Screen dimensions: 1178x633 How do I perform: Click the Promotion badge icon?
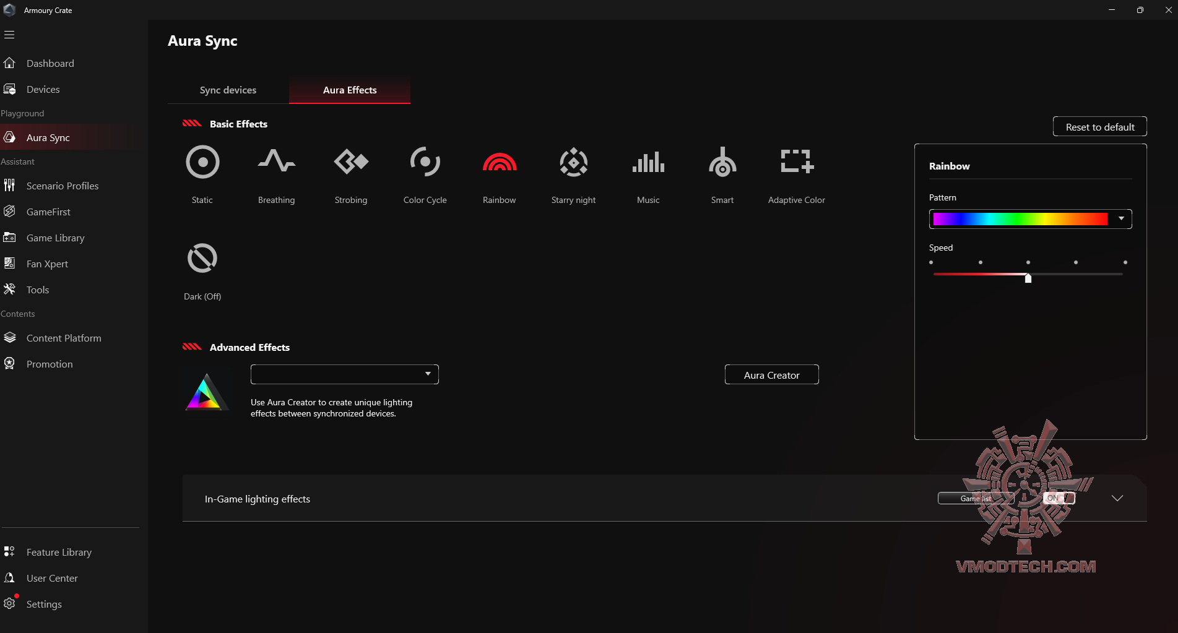pyautogui.click(x=9, y=364)
